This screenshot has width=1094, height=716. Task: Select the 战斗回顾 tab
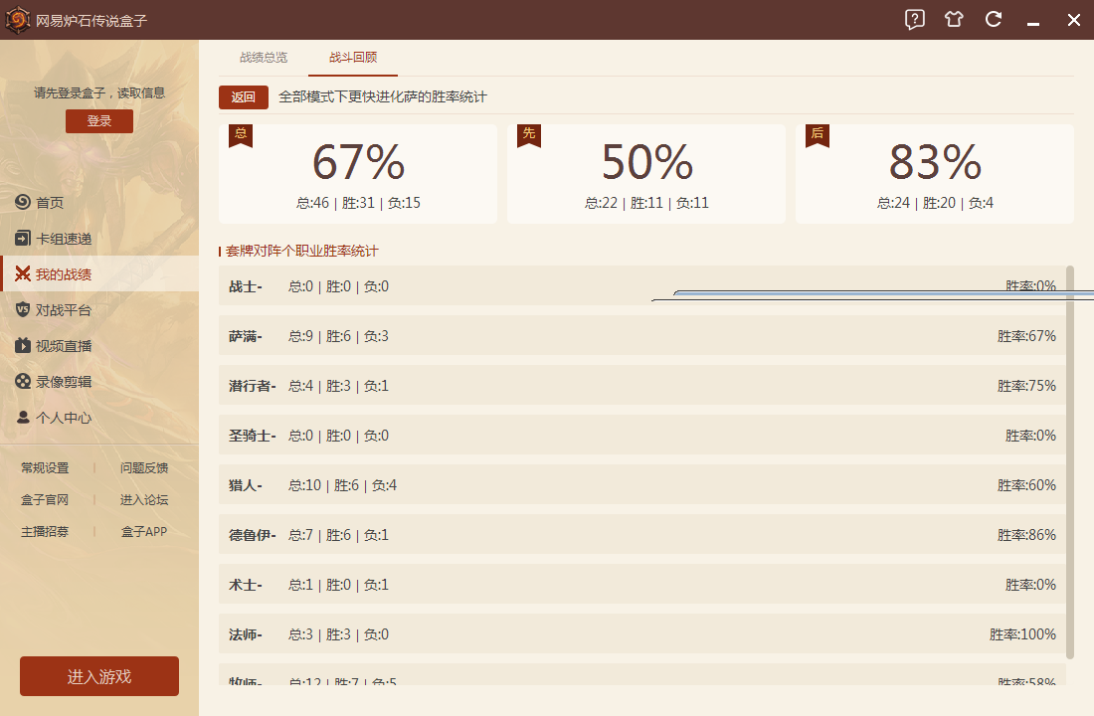point(353,58)
